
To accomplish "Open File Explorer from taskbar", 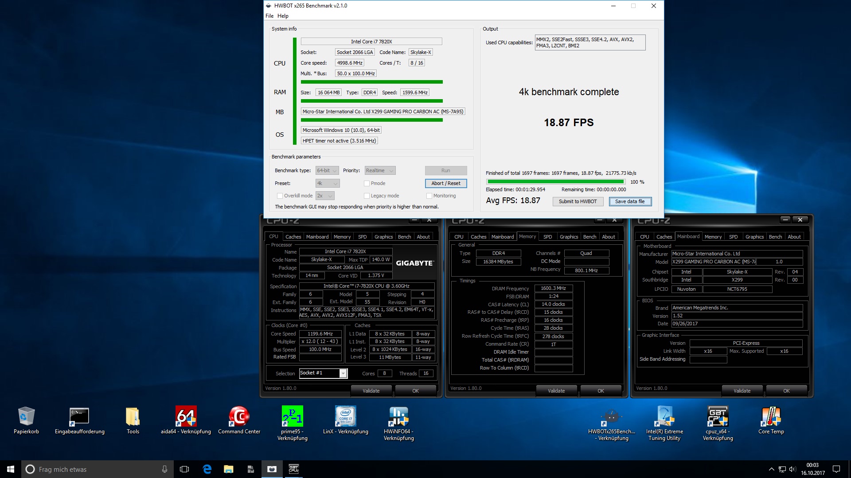I will [228, 469].
